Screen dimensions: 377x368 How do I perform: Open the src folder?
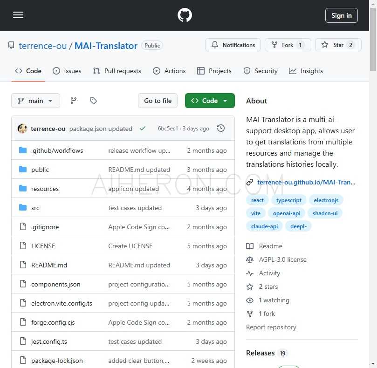click(35, 208)
